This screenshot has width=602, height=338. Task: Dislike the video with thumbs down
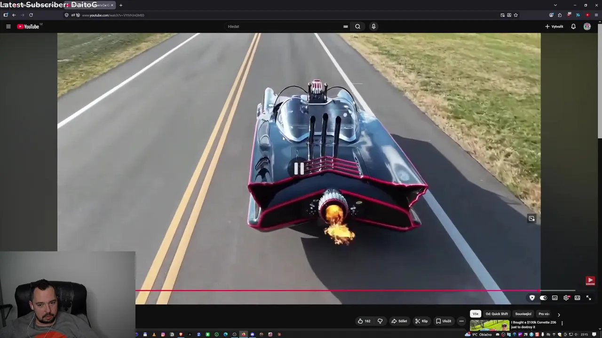(x=380, y=321)
